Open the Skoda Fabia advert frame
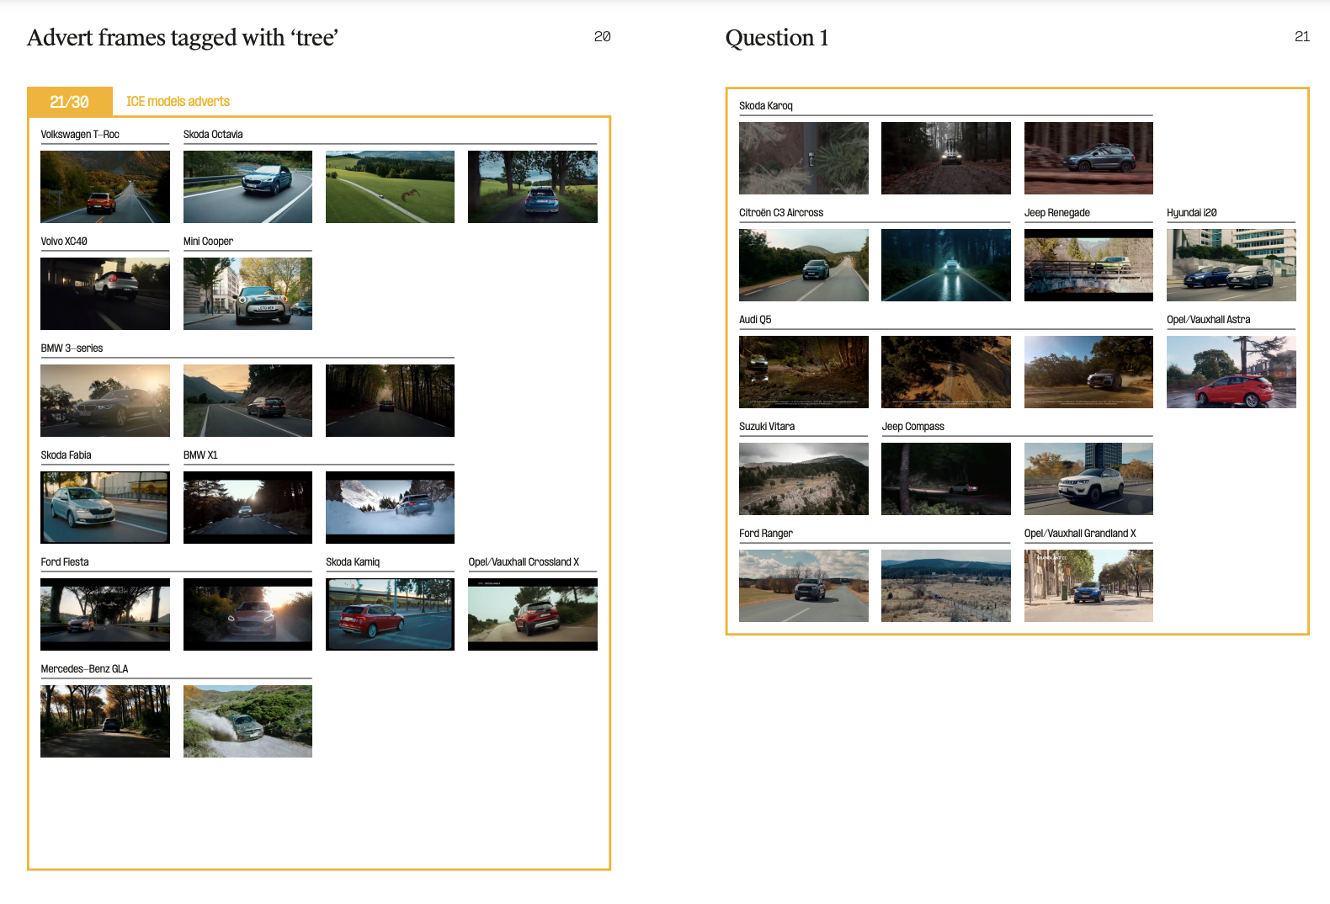 105,508
